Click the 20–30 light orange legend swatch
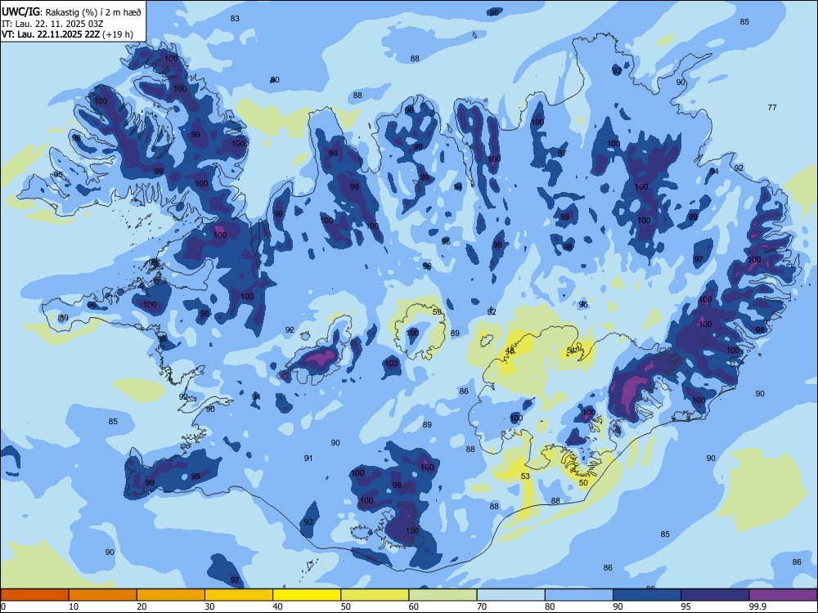 coord(171,595)
